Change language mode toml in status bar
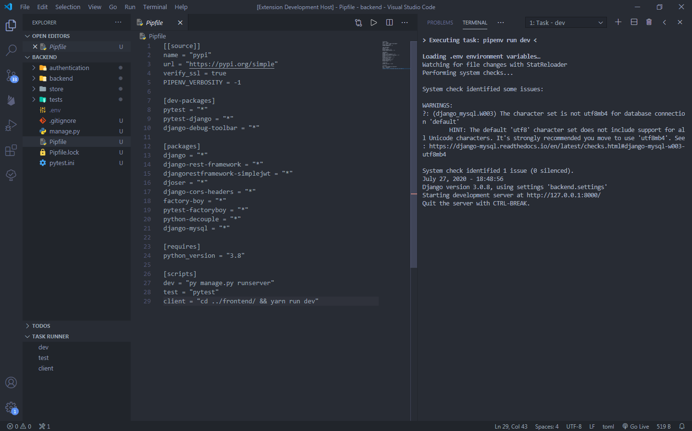Image resolution: width=692 pixels, height=431 pixels. click(x=608, y=426)
